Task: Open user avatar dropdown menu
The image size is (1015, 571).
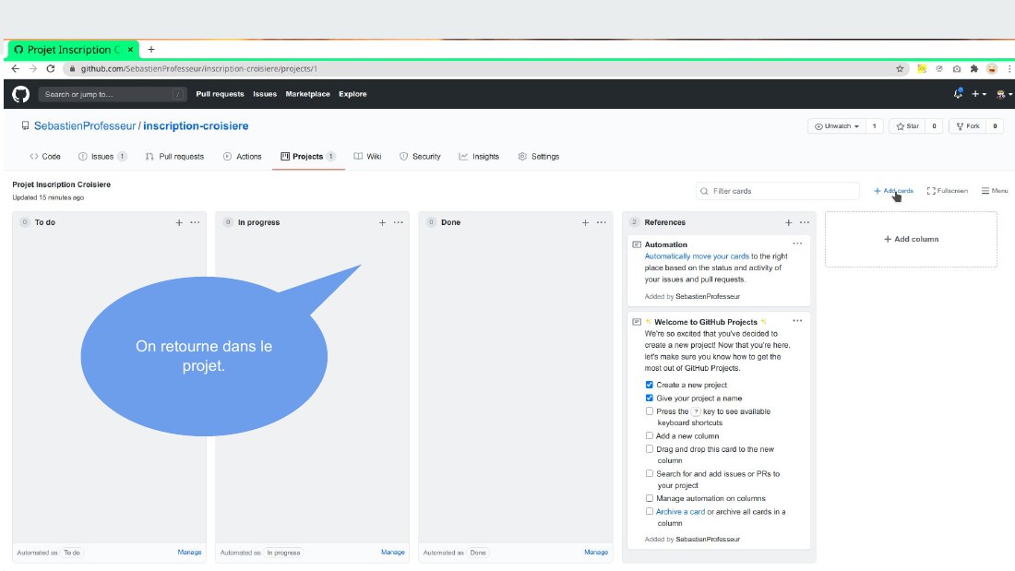Action: point(1004,94)
